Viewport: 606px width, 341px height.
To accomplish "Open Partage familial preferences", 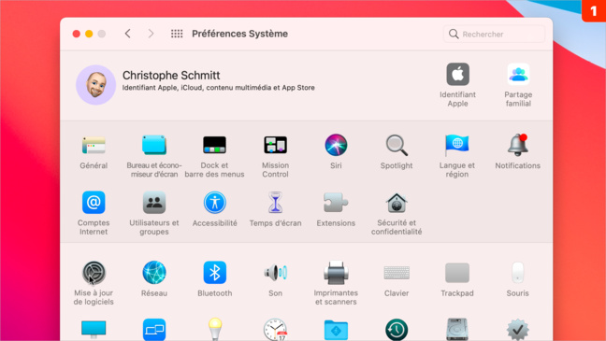I will tap(518, 74).
